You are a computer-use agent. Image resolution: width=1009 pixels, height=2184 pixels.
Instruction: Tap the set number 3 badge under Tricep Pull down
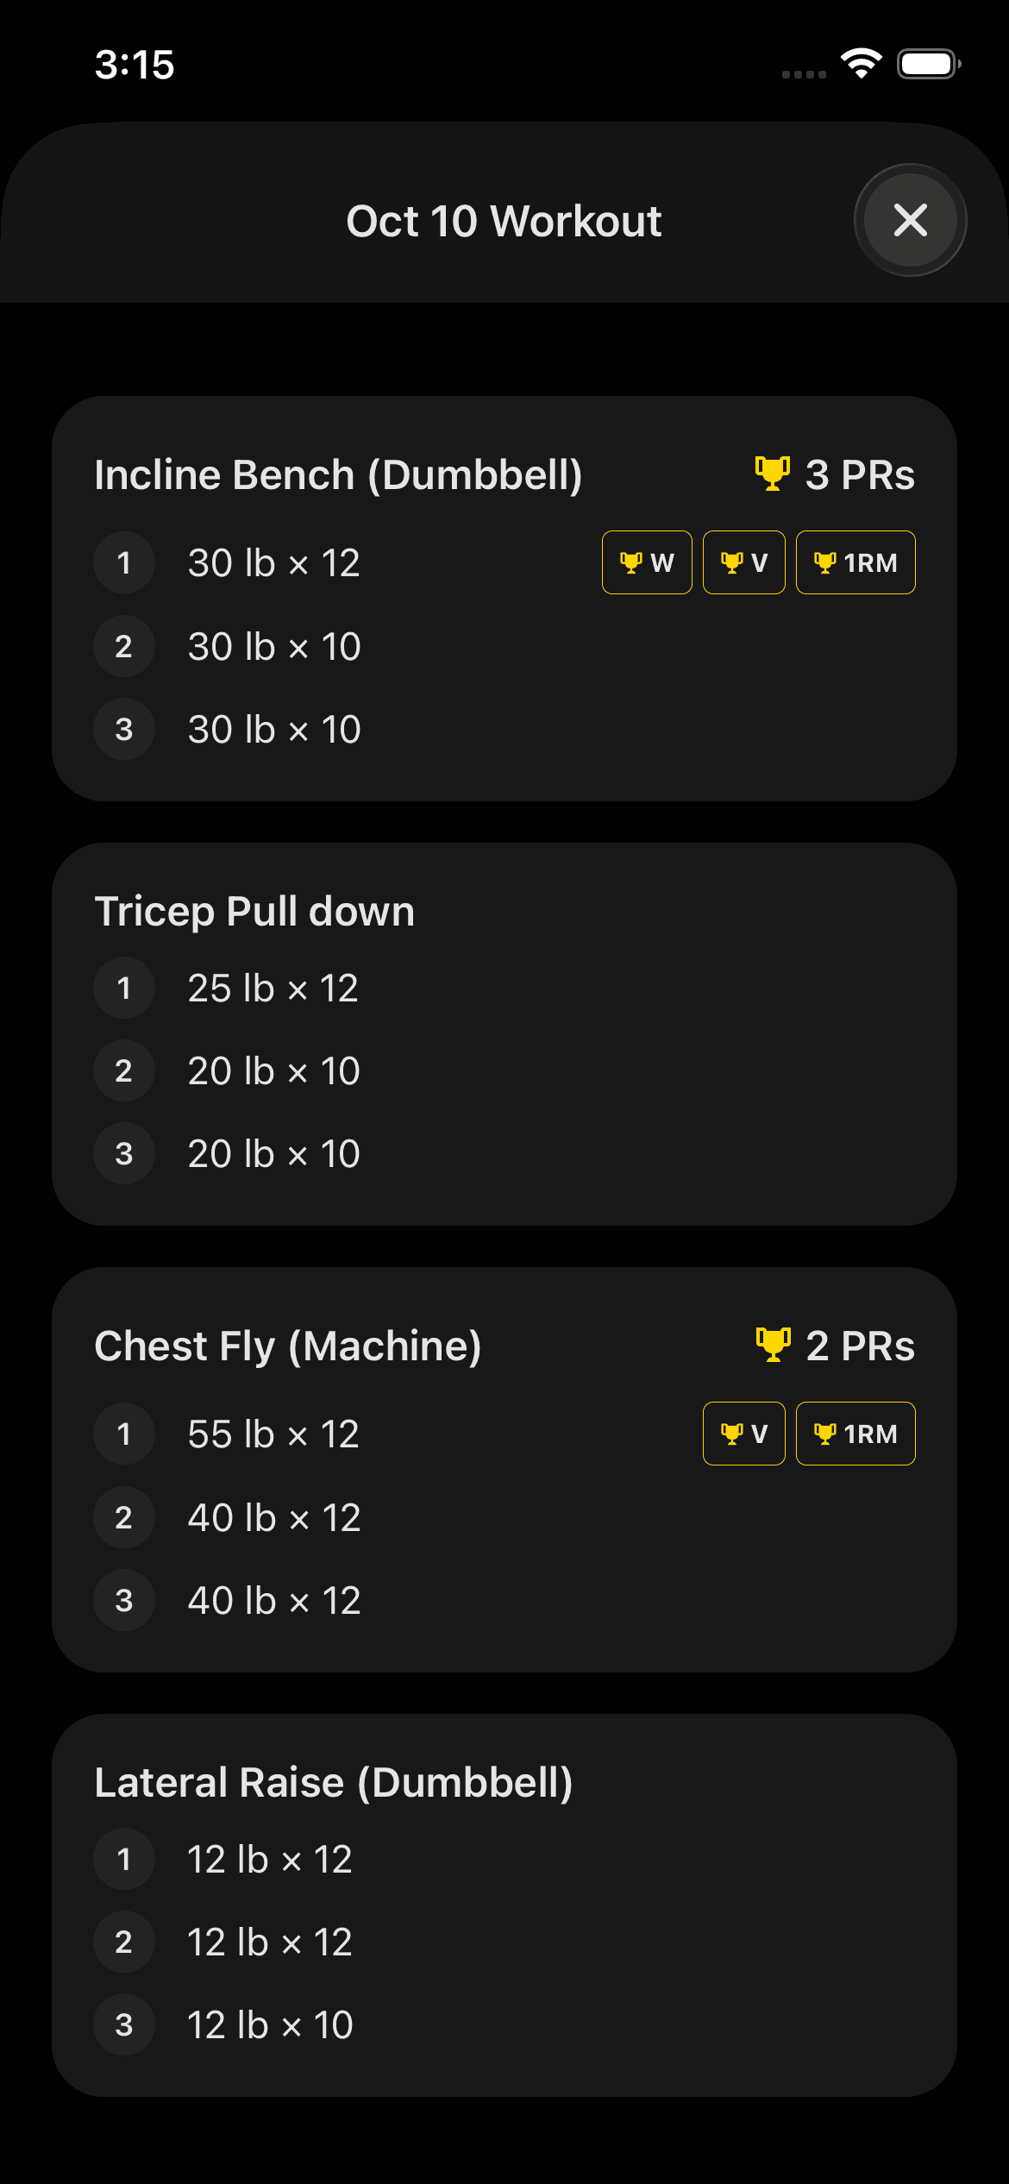pos(124,1154)
